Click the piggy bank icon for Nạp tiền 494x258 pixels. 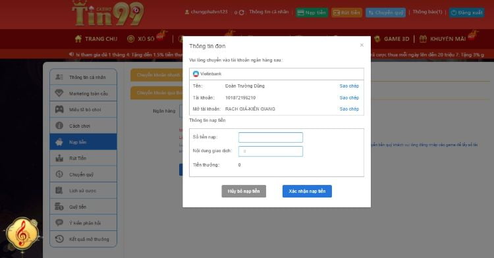click(x=59, y=142)
